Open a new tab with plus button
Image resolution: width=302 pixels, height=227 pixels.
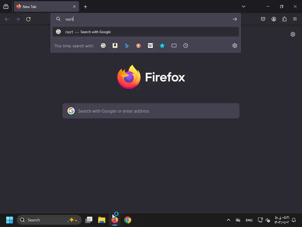[x=85, y=7]
